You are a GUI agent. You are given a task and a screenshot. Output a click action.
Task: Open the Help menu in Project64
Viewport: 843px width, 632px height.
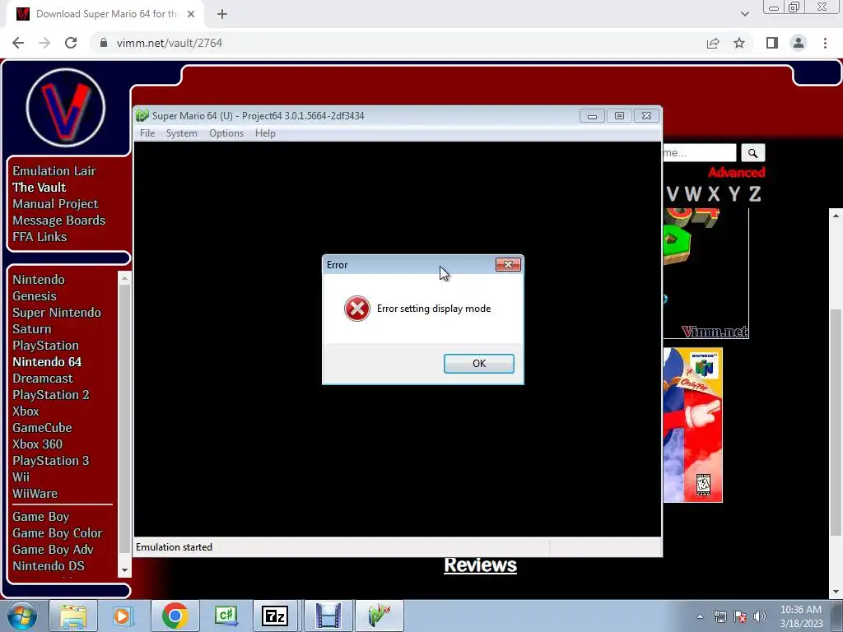(x=265, y=133)
